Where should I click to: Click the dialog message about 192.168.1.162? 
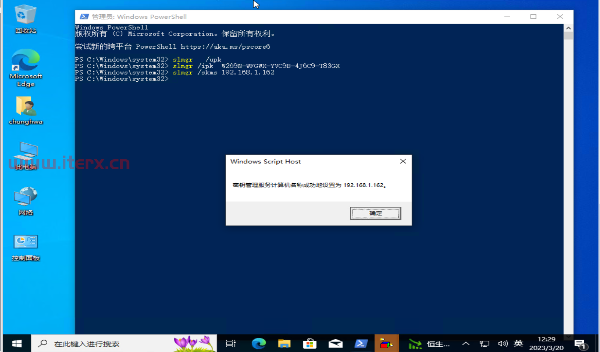coord(309,185)
